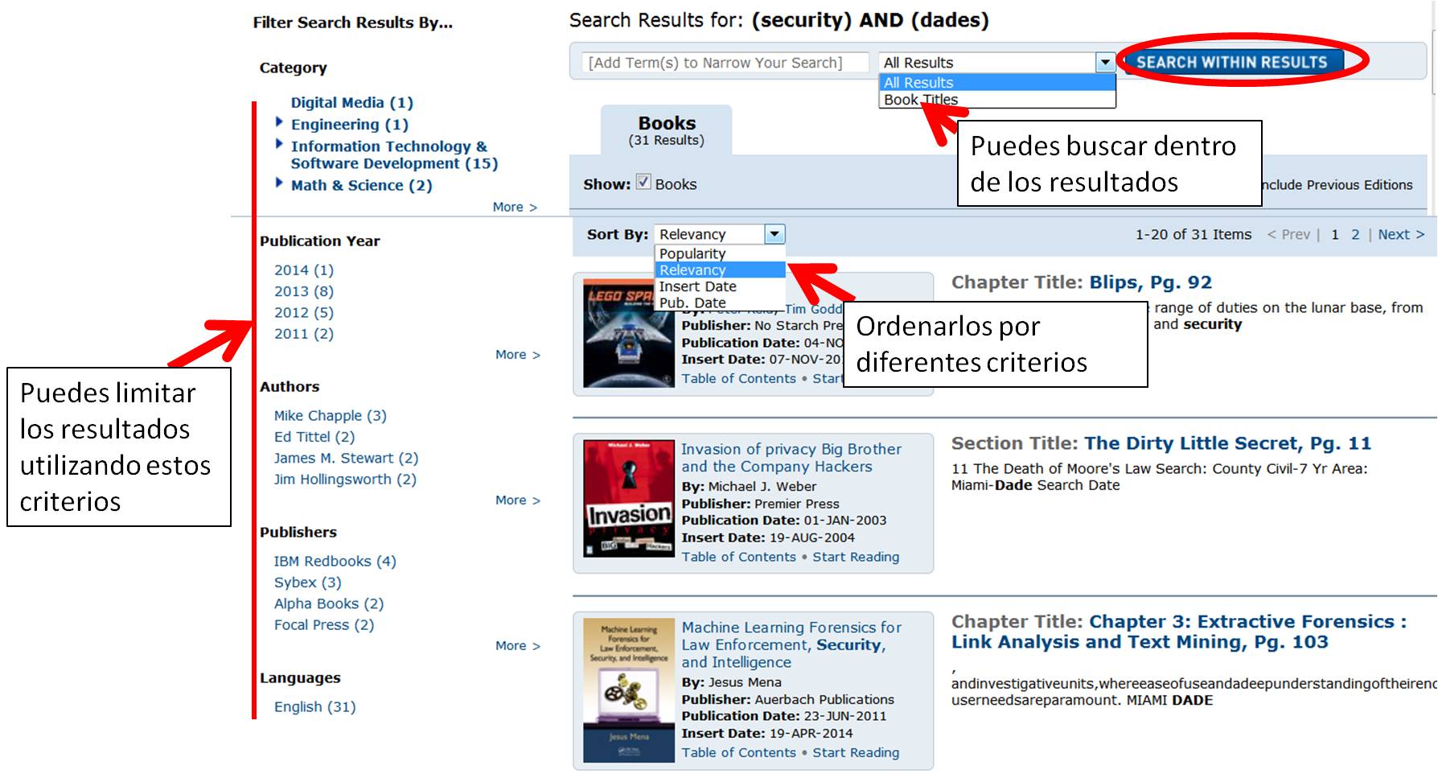Click the Machine Learning Forensics book cover

[x=628, y=690]
